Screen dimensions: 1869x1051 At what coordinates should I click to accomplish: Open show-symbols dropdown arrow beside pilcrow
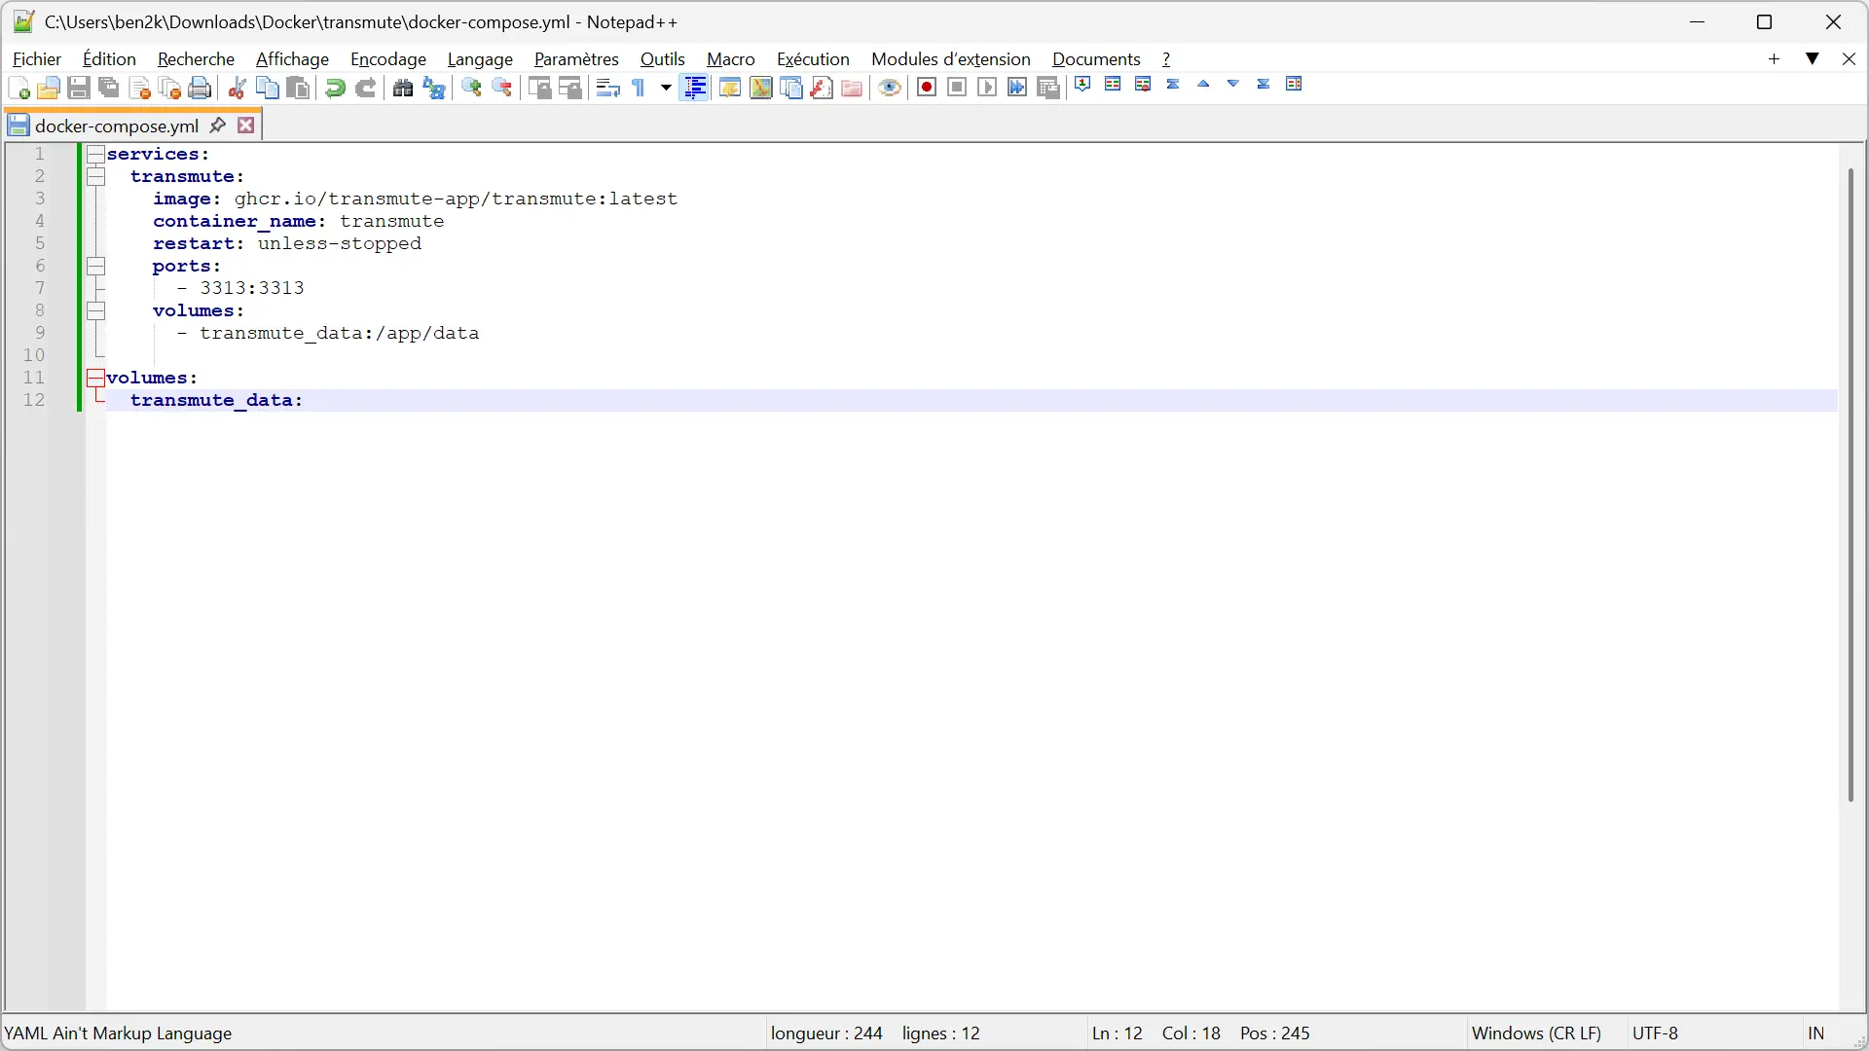(x=666, y=89)
